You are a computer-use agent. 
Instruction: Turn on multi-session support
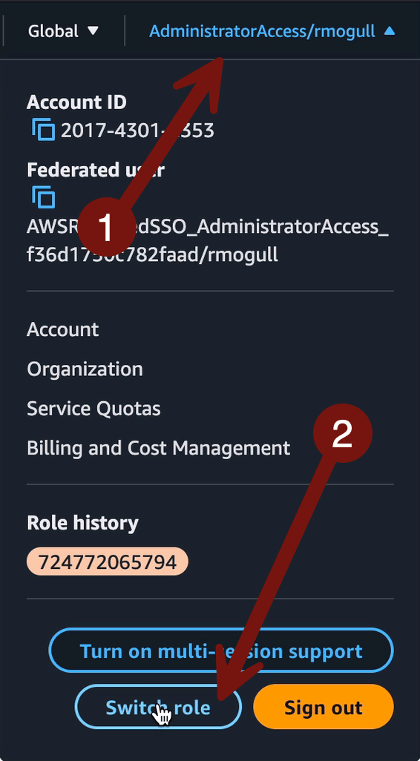(221, 650)
